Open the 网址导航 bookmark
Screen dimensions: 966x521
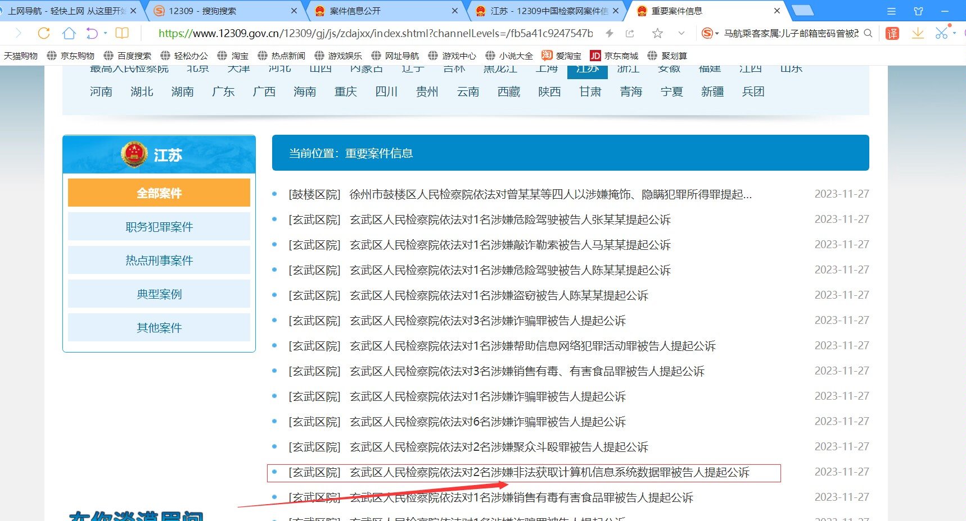(x=395, y=56)
